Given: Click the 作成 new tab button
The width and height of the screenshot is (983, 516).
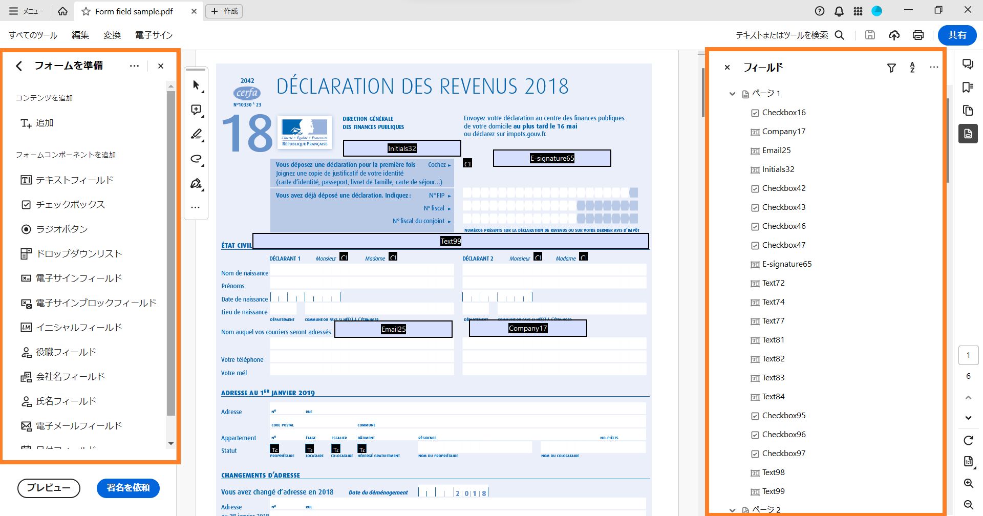Looking at the screenshot, I should 224,11.
